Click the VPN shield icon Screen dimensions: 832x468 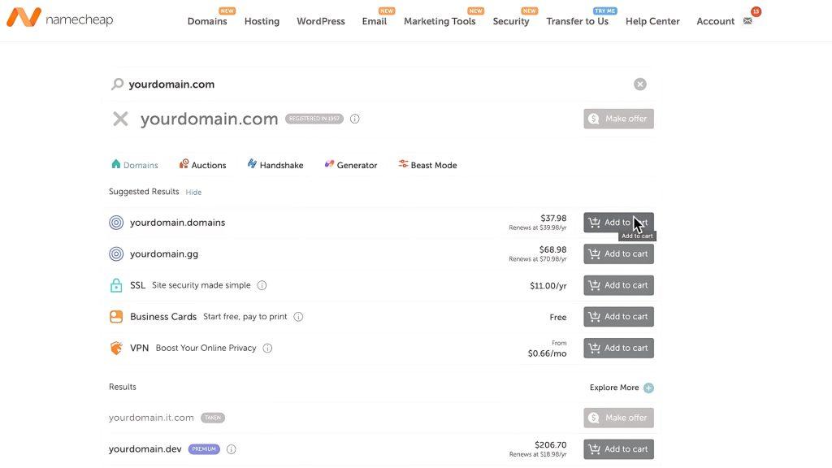click(x=116, y=348)
